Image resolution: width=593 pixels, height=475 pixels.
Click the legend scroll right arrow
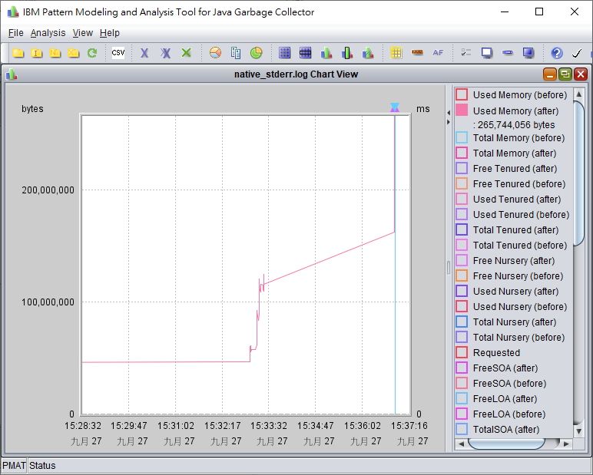tap(566, 444)
